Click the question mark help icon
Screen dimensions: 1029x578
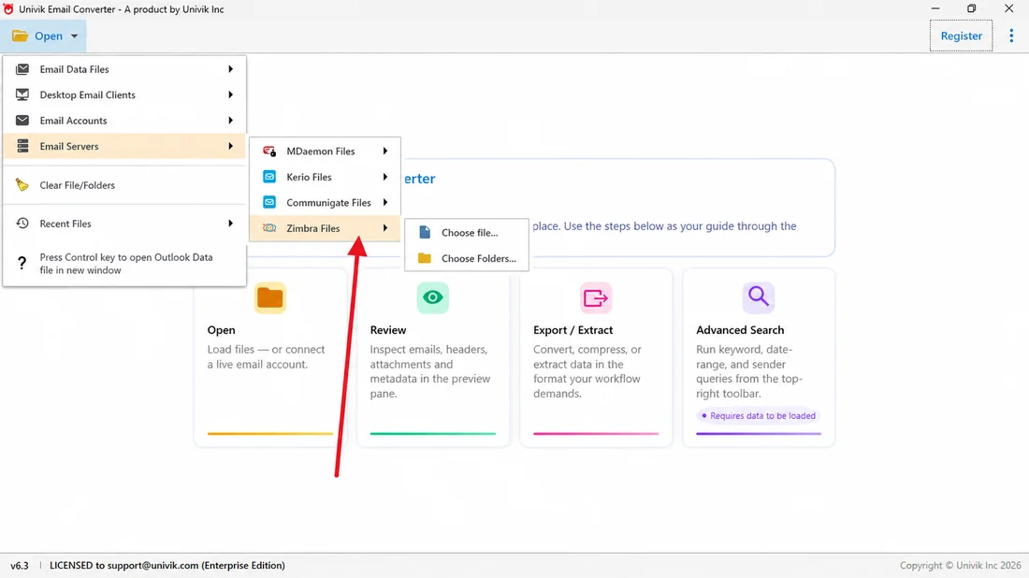(22, 263)
